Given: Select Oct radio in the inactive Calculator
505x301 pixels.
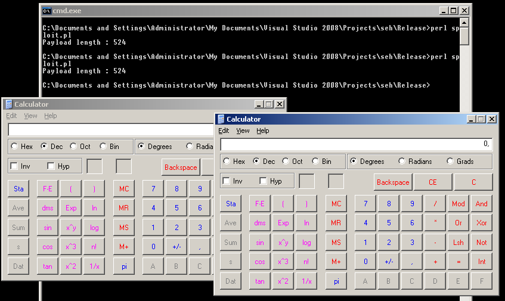Looking at the screenshot, I should pos(74,146).
